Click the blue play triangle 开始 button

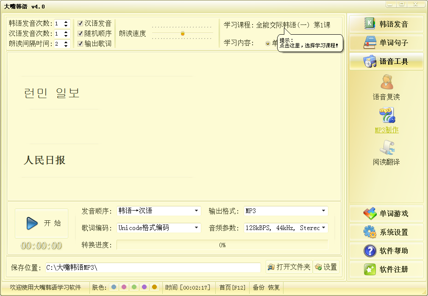[x=42, y=223]
